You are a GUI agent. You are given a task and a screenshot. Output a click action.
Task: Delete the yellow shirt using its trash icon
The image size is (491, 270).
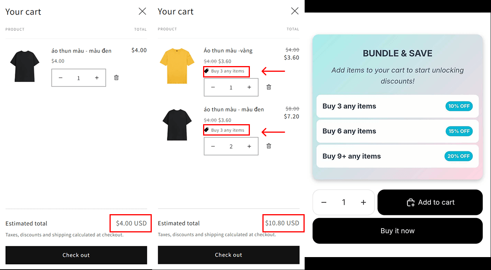click(x=269, y=87)
